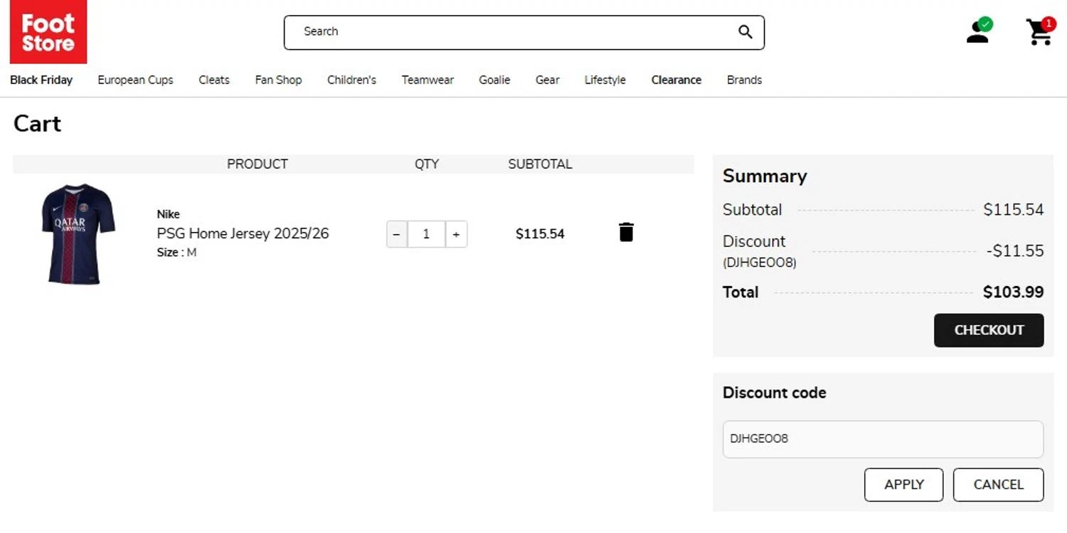Click the Nike brand label

pyautogui.click(x=169, y=214)
